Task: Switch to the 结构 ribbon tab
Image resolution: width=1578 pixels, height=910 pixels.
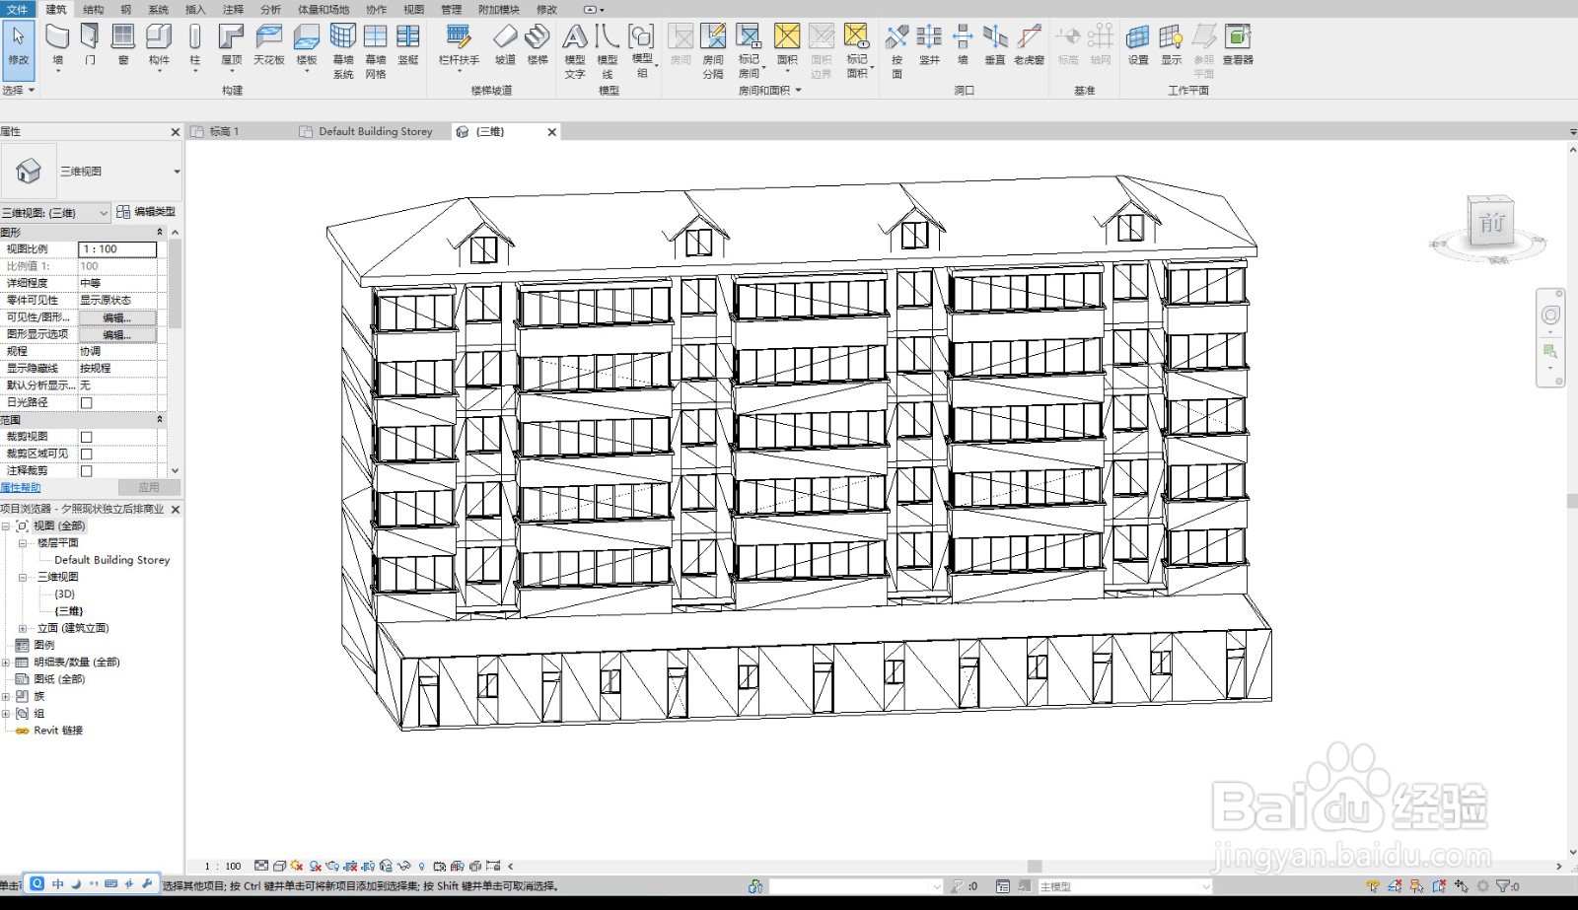Action: (x=94, y=9)
